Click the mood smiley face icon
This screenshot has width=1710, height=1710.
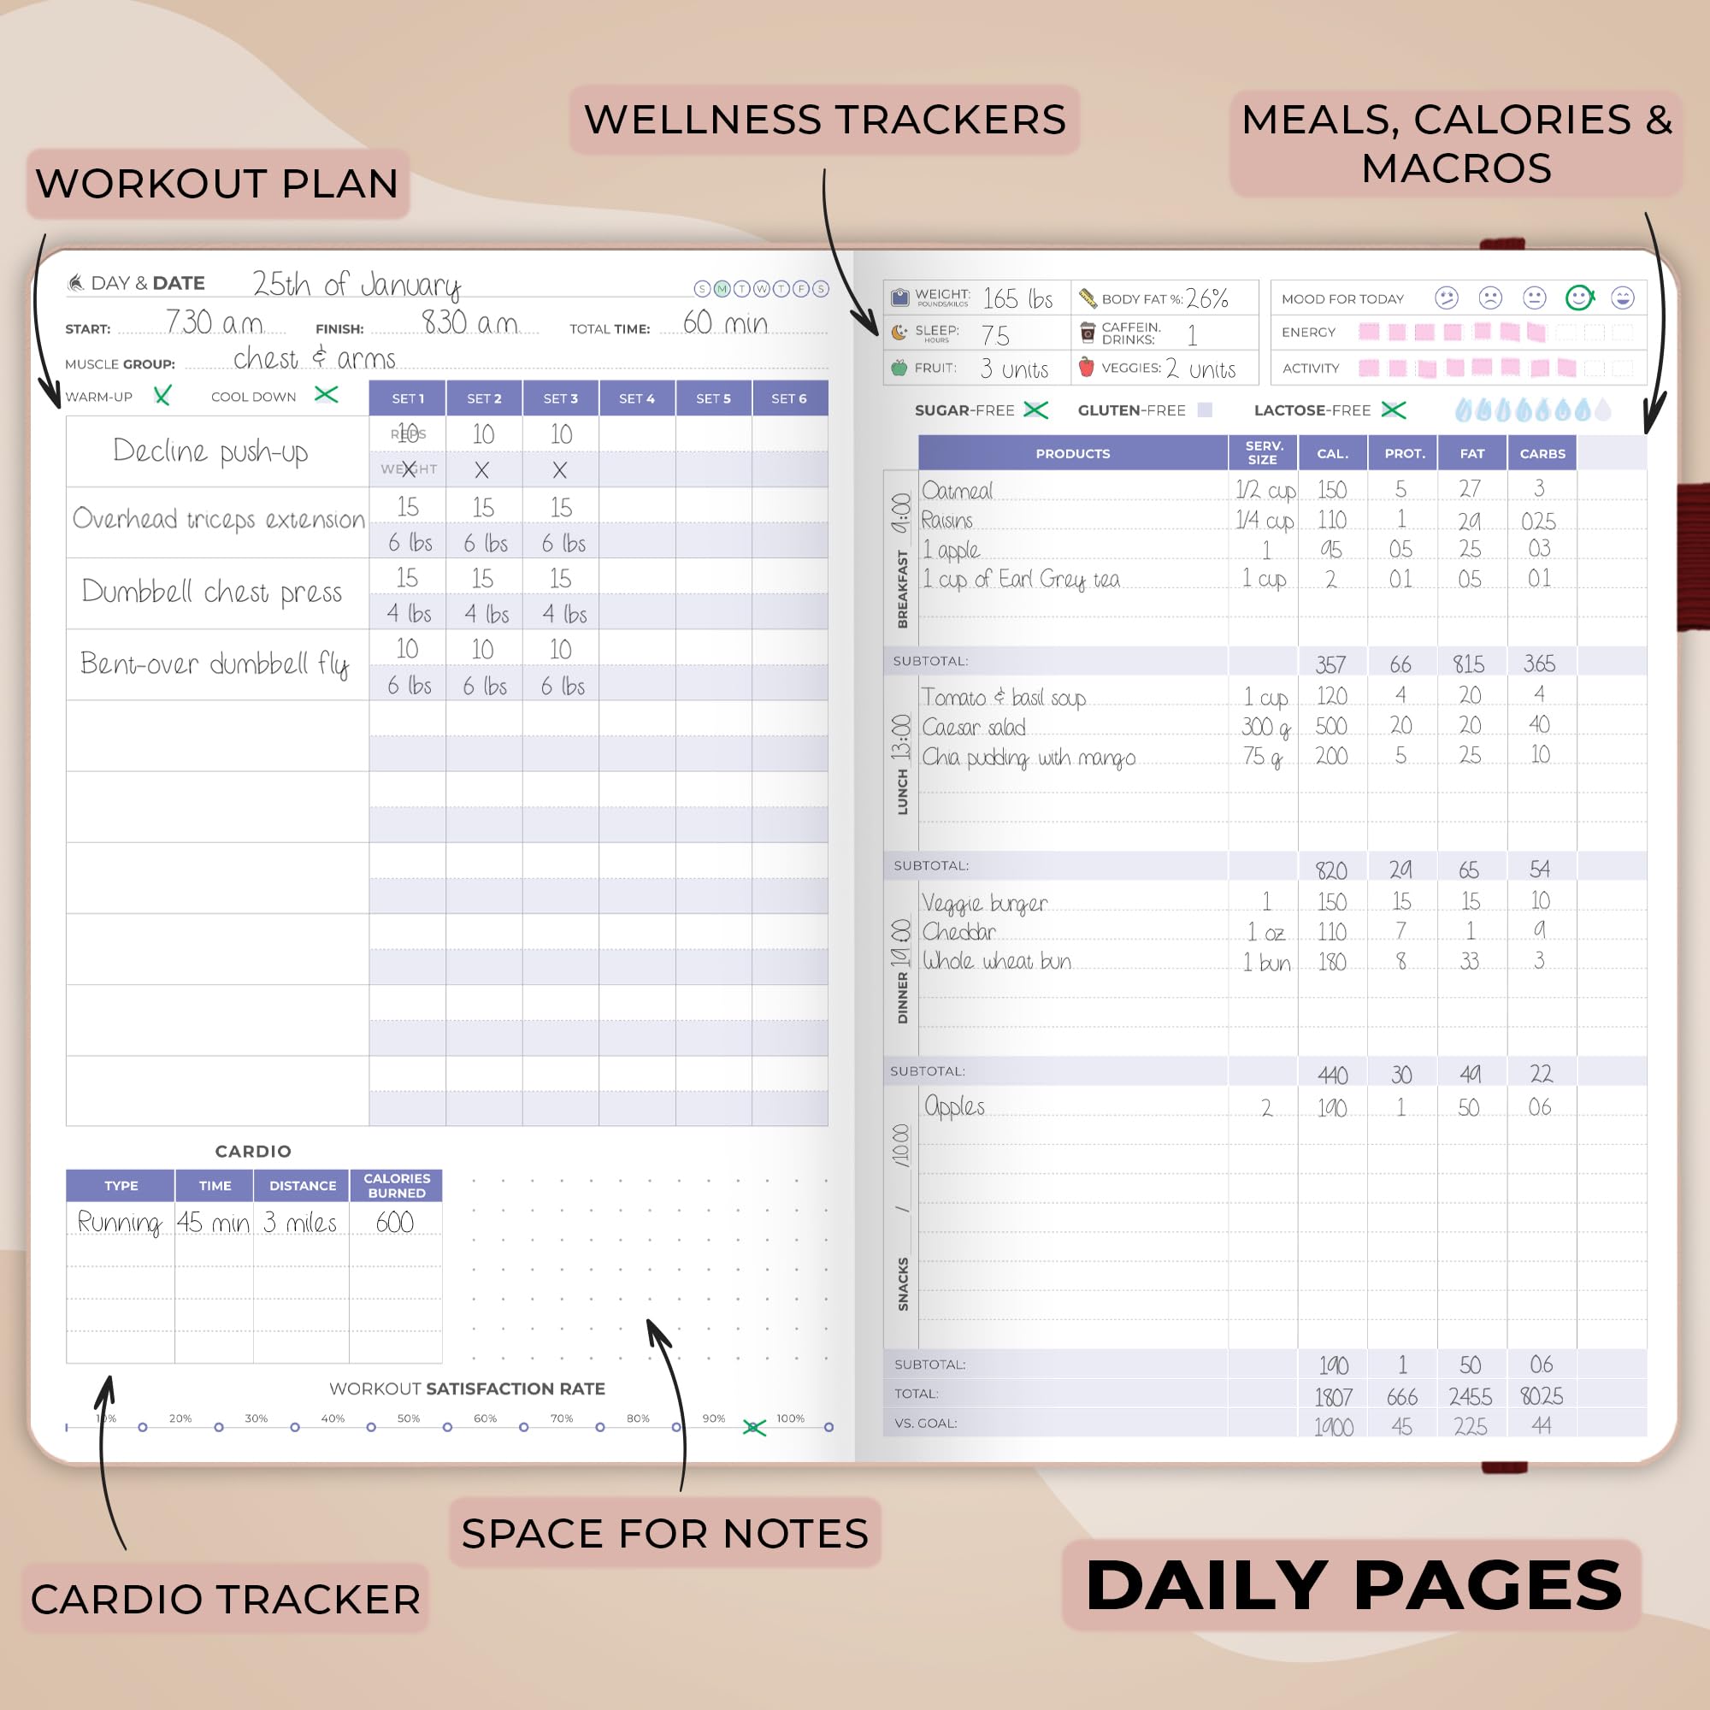click(x=1583, y=292)
